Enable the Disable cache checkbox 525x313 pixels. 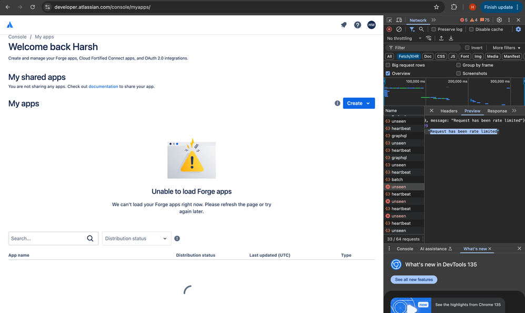click(x=471, y=29)
